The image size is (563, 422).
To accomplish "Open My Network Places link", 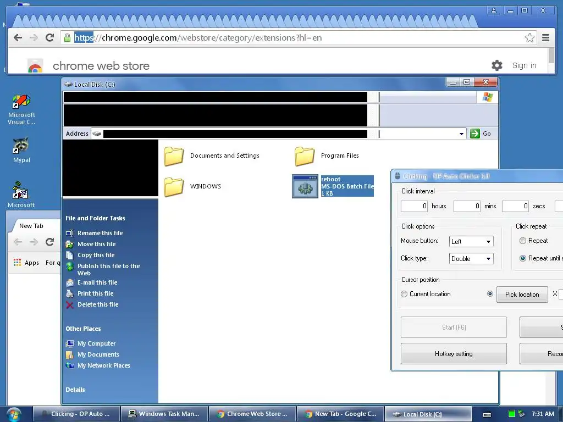I will (104, 365).
